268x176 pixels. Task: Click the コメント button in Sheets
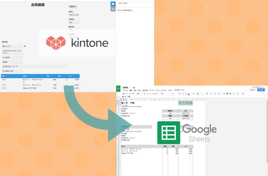pos(253,90)
